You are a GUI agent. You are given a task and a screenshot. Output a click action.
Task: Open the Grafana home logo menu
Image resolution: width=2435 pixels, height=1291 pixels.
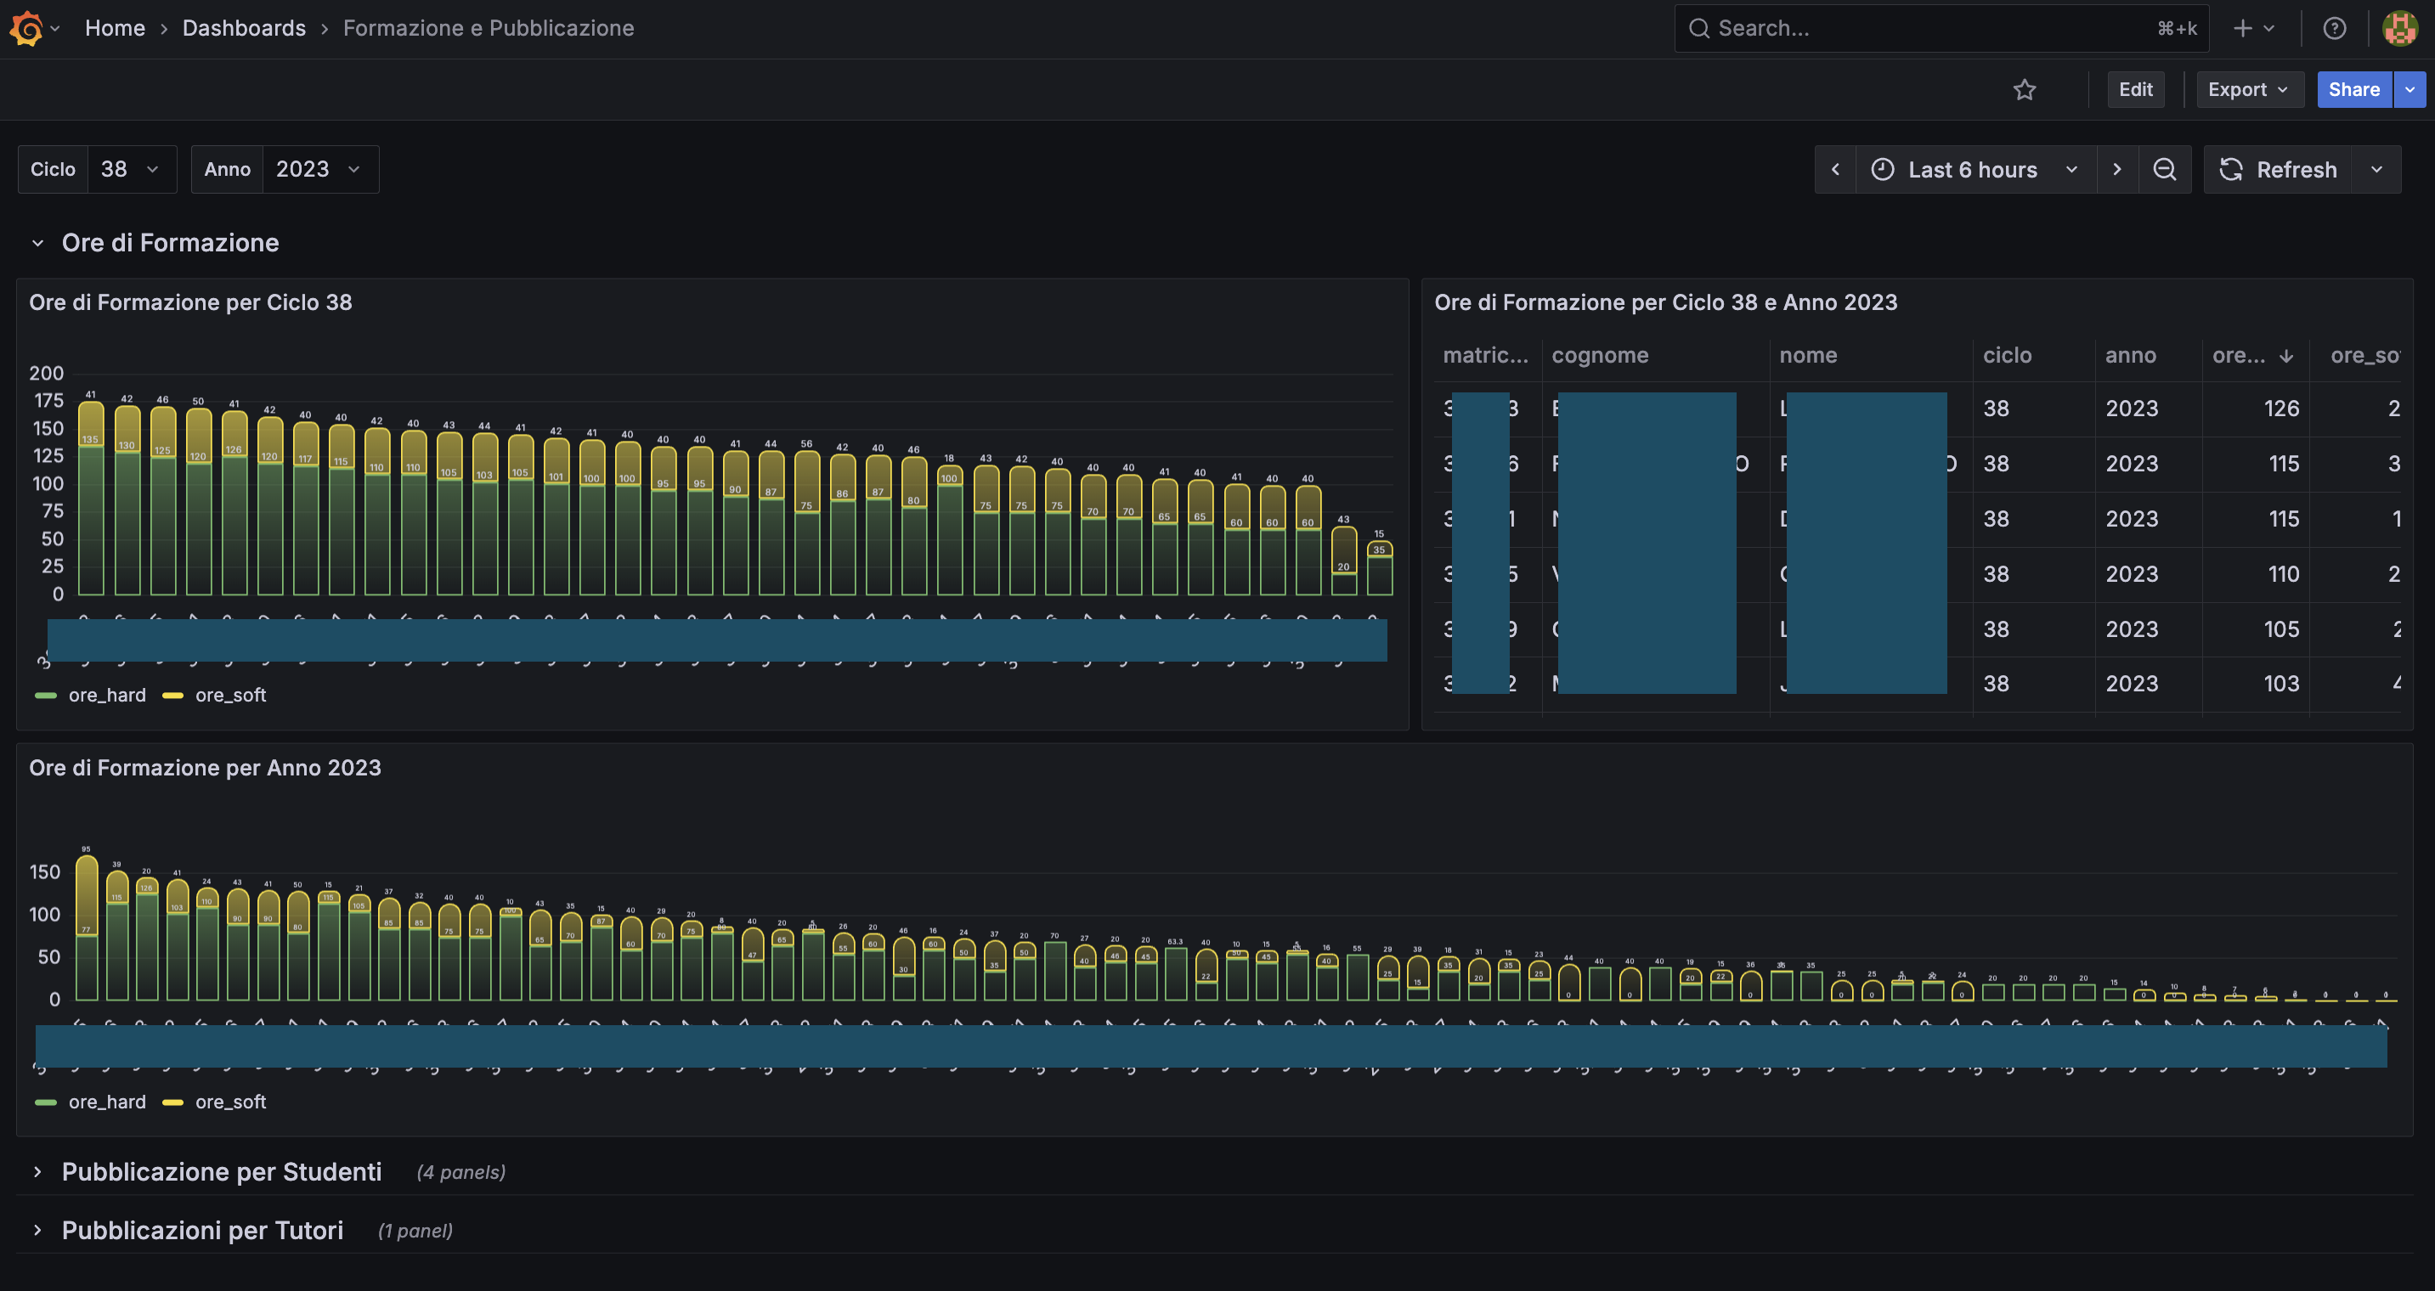(28, 27)
